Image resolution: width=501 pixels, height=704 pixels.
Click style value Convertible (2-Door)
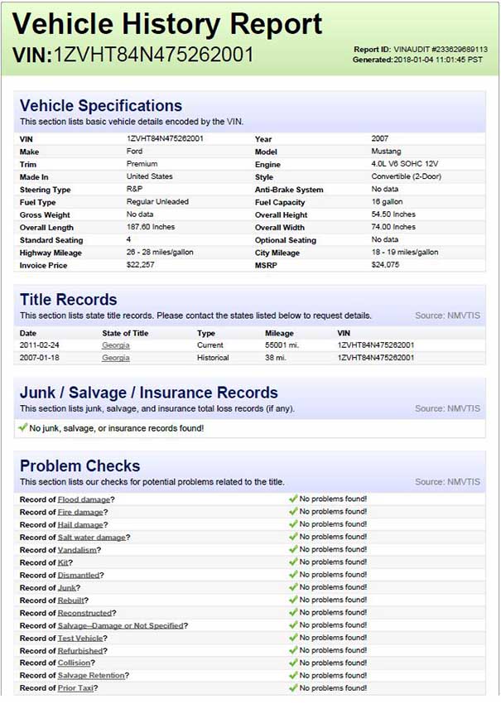tap(407, 176)
